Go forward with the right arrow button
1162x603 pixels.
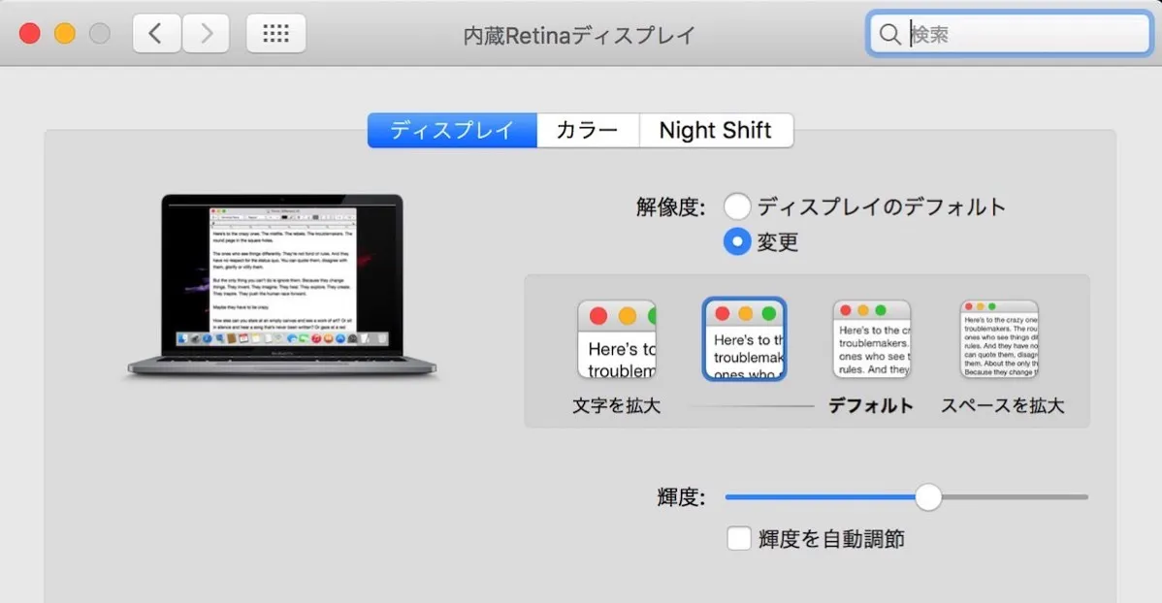(x=206, y=33)
